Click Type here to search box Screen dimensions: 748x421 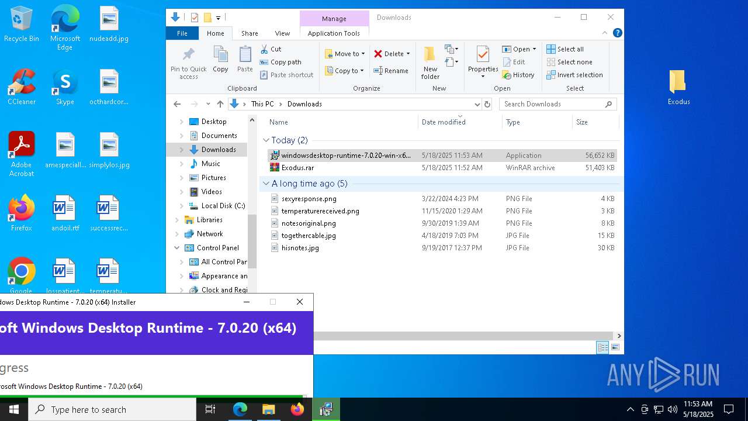(112, 409)
